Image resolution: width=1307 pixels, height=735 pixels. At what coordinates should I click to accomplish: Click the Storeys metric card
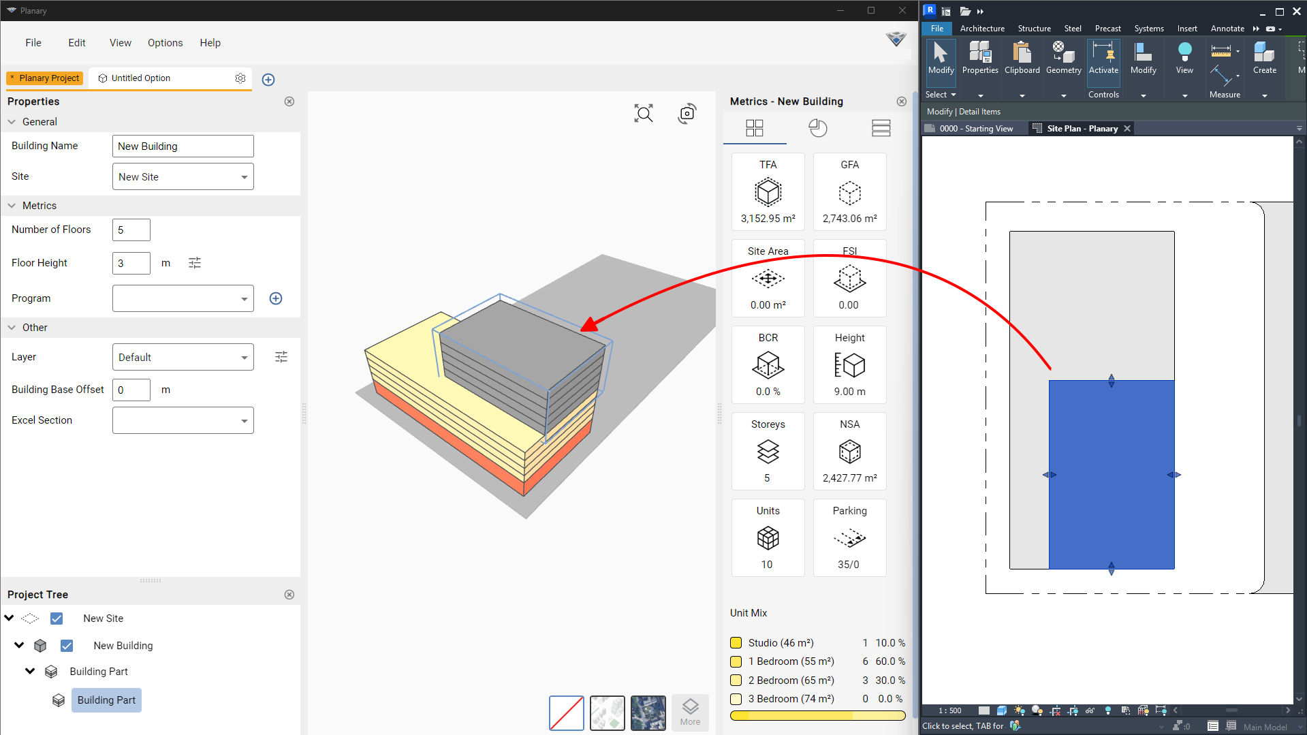coord(768,452)
